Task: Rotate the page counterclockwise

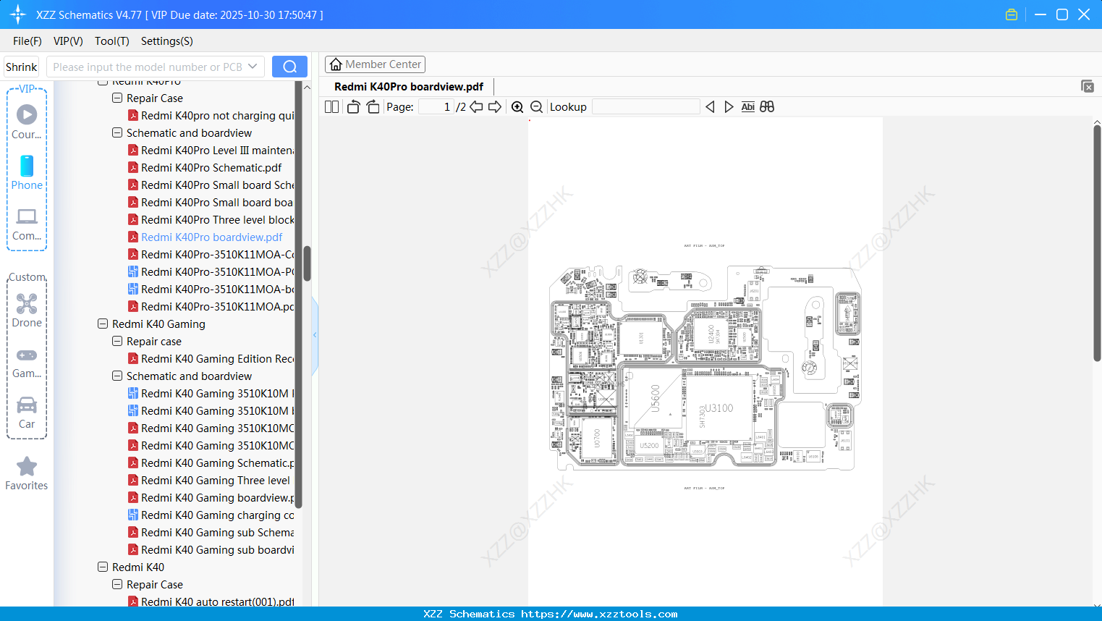Action: tap(353, 107)
